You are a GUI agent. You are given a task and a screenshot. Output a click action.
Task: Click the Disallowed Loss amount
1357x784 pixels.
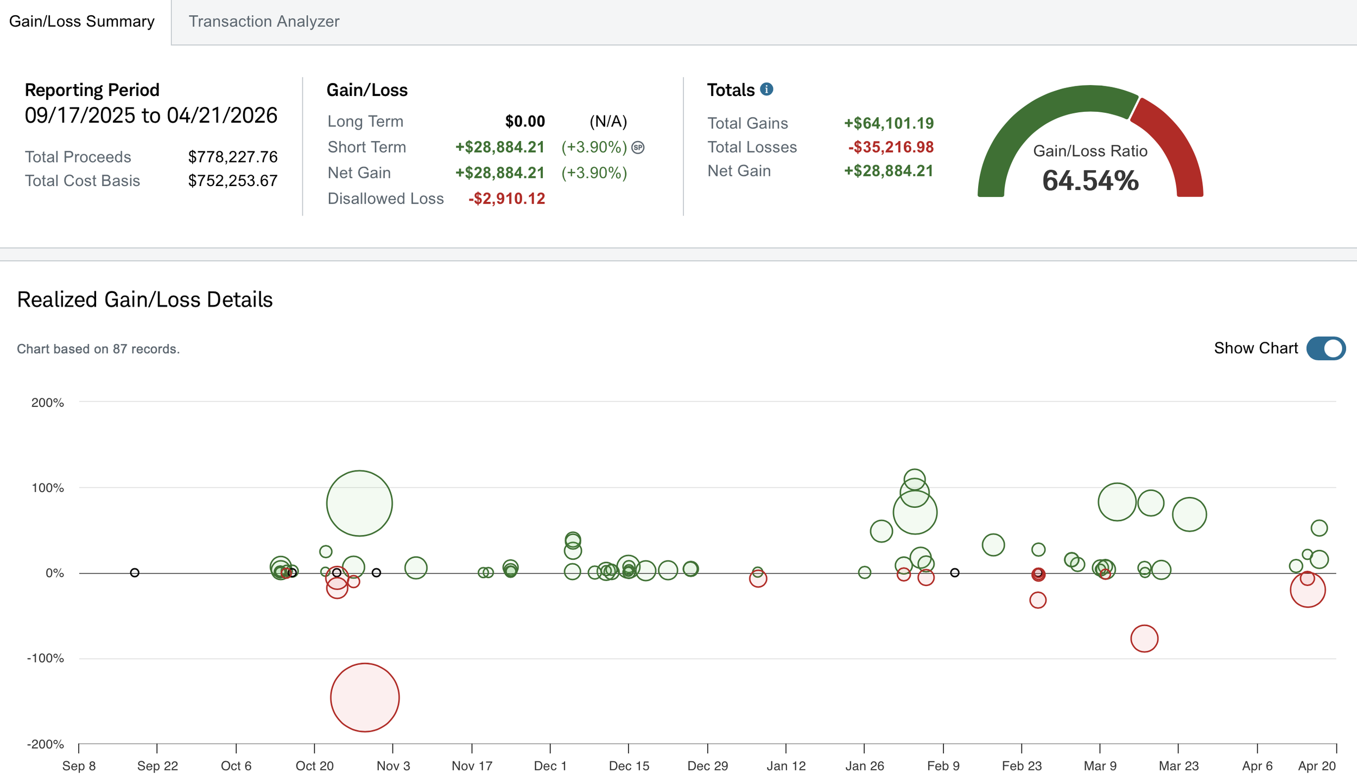coord(506,199)
